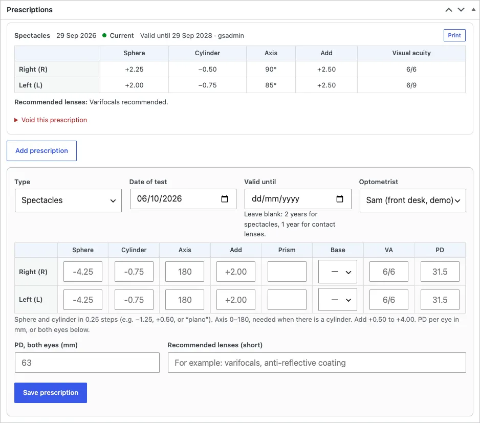480x423 pixels.
Task: Print the current spectacles prescription
Action: point(454,35)
